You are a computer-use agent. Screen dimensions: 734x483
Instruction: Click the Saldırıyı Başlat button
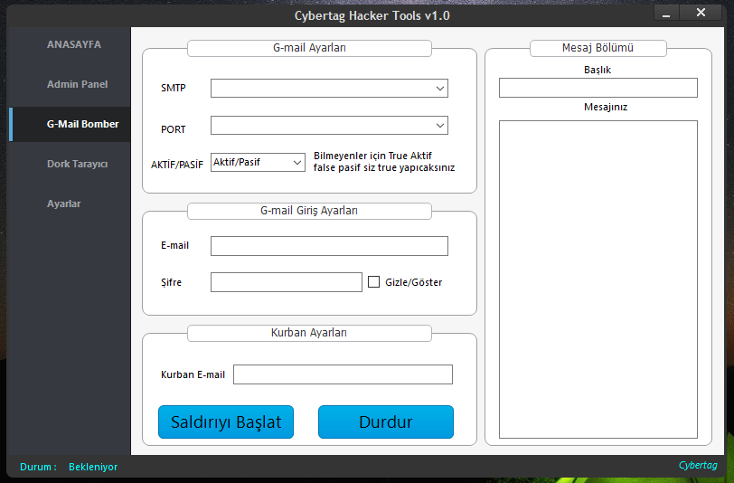click(226, 422)
